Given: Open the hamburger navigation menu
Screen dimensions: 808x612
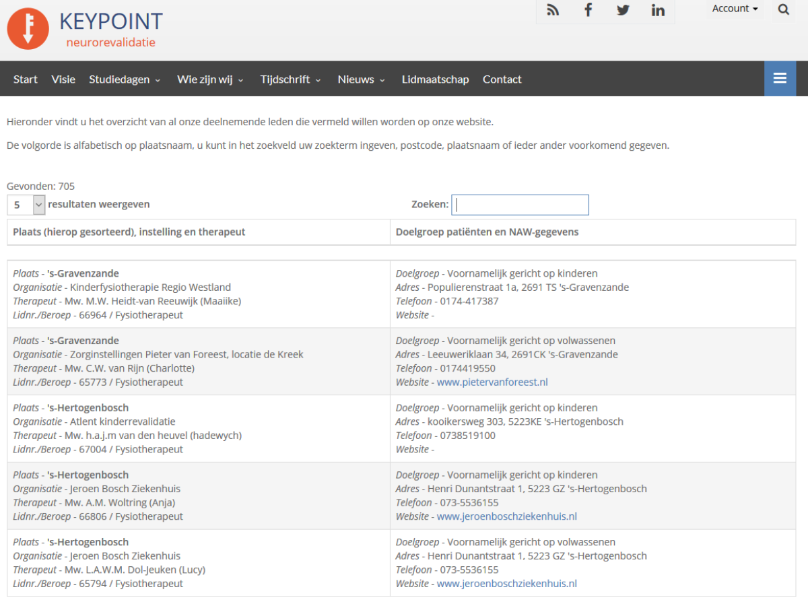Looking at the screenshot, I should (780, 78).
